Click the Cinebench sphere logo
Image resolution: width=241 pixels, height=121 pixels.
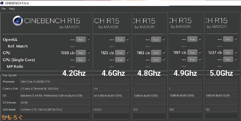click(18, 21)
